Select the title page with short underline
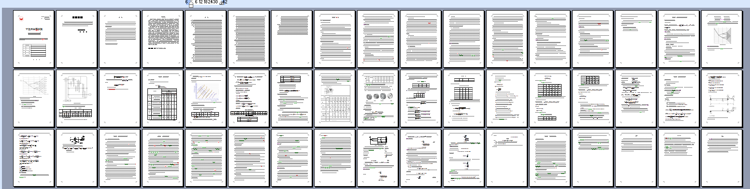 tap(76, 39)
